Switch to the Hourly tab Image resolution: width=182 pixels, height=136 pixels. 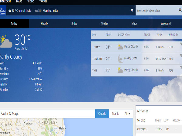[x=44, y=24]
